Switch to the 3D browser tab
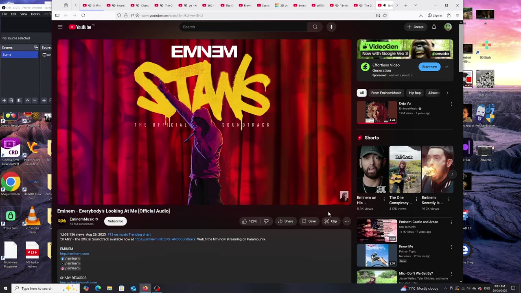521x293 pixels. coord(282,5)
